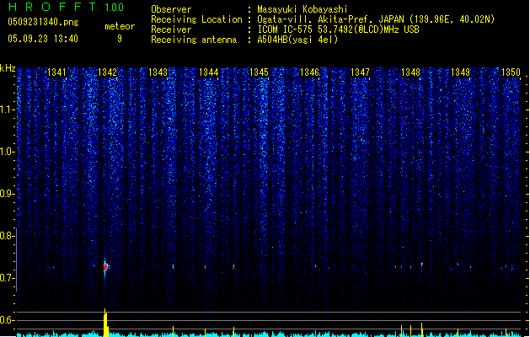Click the kHz axis unit label

(8, 68)
